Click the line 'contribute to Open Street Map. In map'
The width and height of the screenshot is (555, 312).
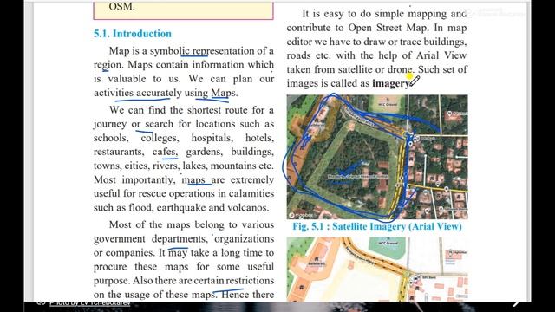[x=377, y=28]
